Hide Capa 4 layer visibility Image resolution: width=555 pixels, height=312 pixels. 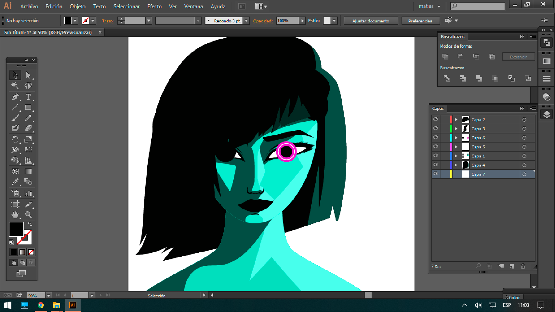(436, 165)
